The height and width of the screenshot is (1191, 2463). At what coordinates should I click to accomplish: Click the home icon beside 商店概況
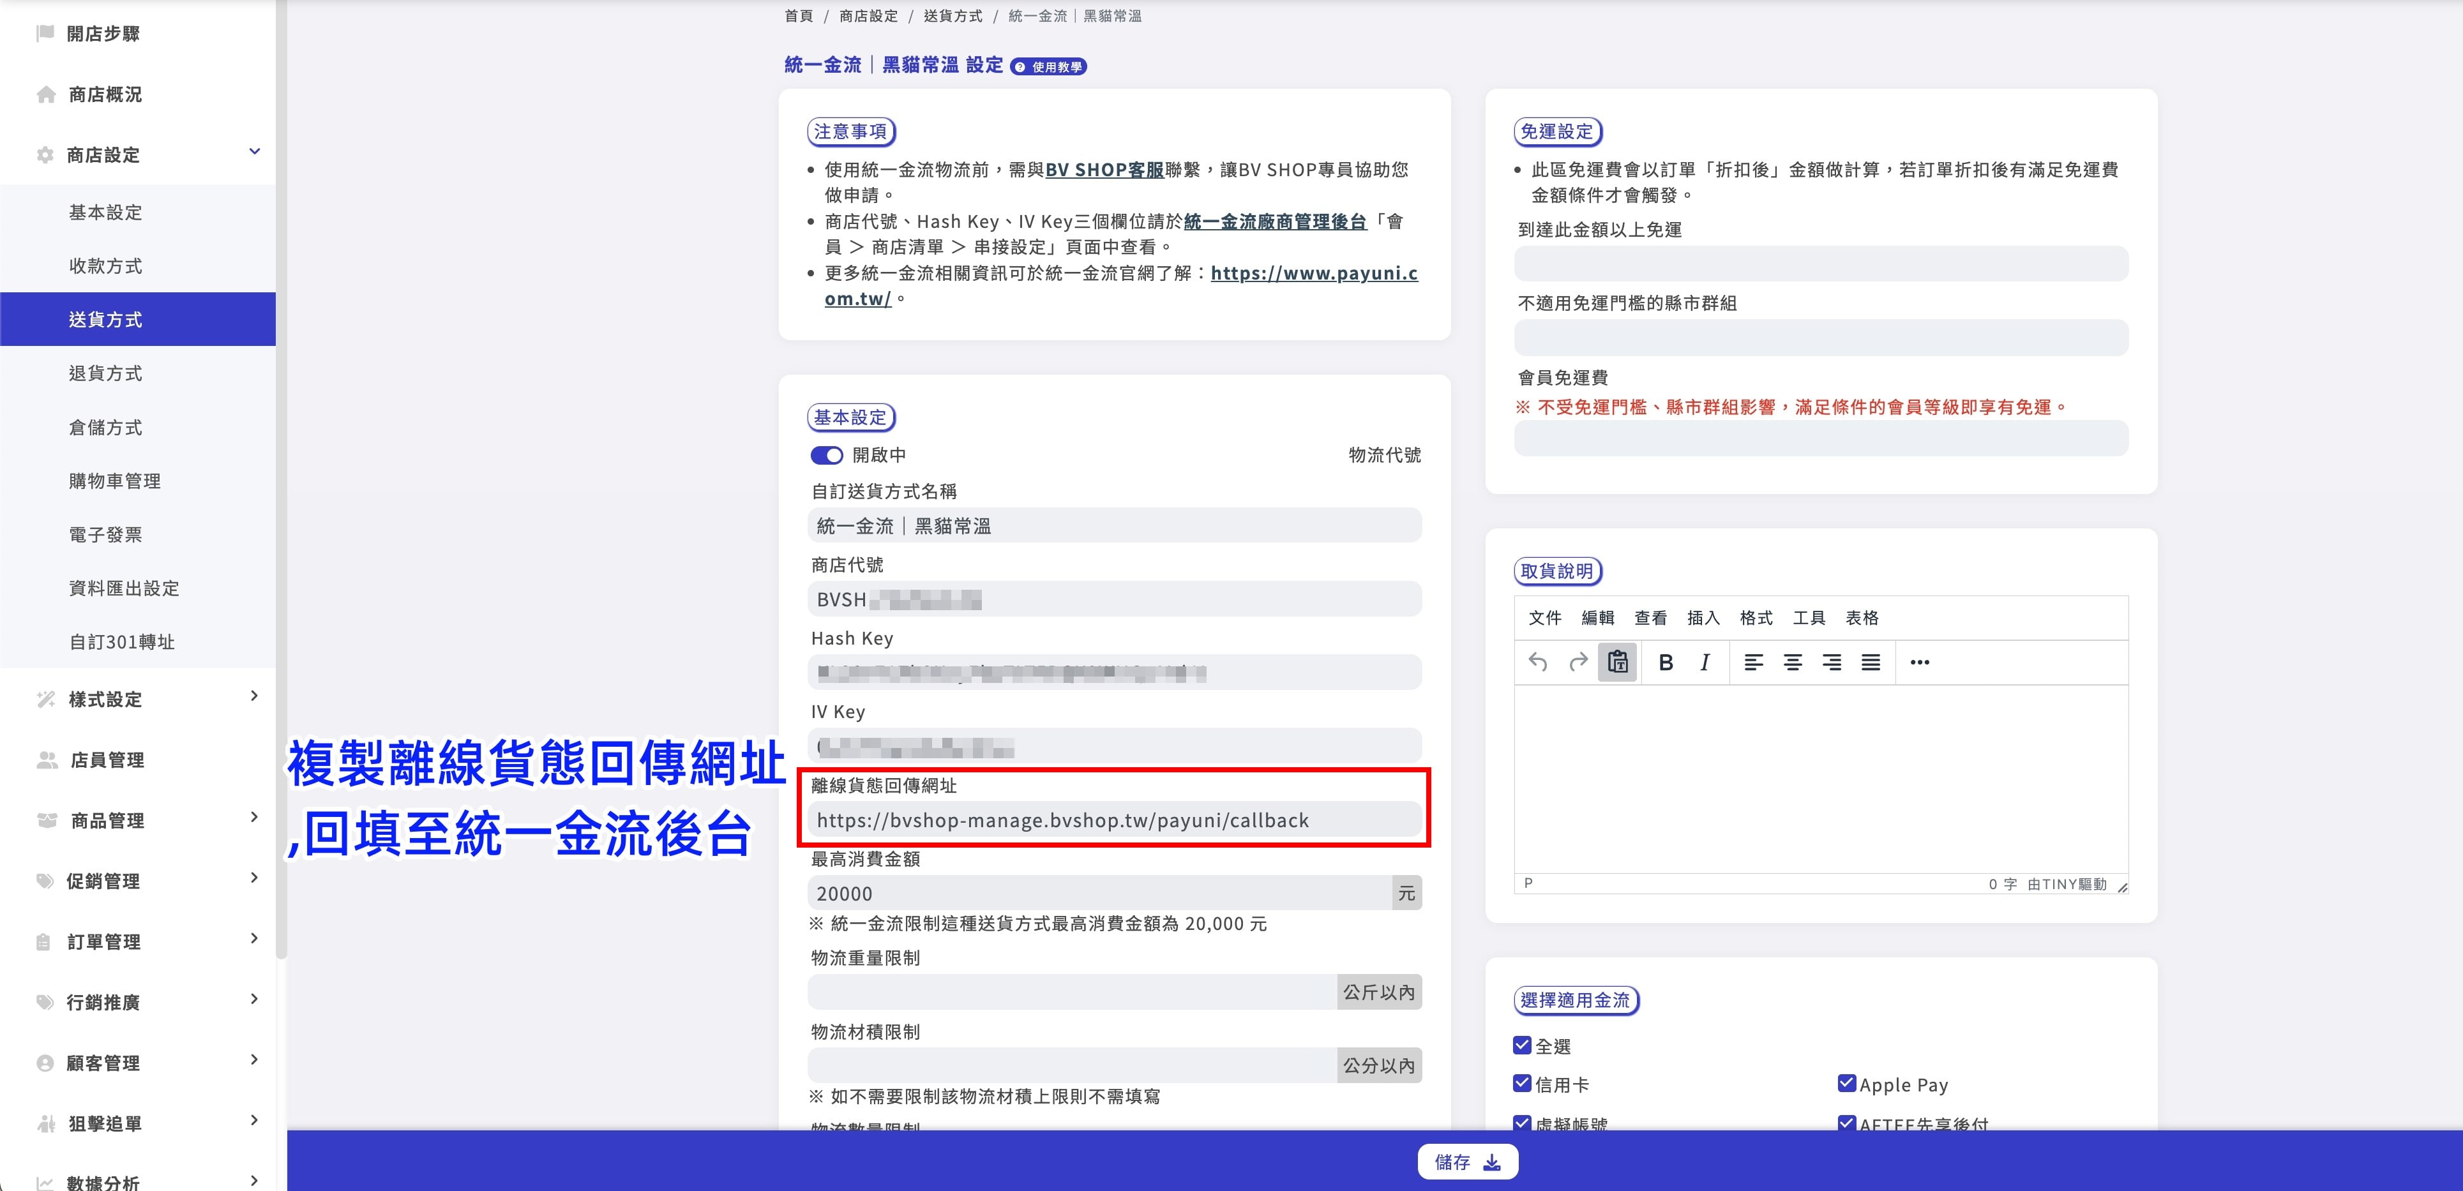point(46,94)
